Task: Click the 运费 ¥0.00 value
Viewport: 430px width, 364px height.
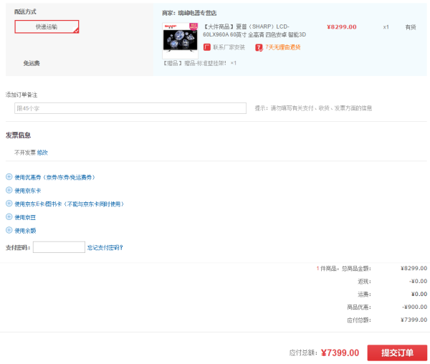Action: click(419, 294)
